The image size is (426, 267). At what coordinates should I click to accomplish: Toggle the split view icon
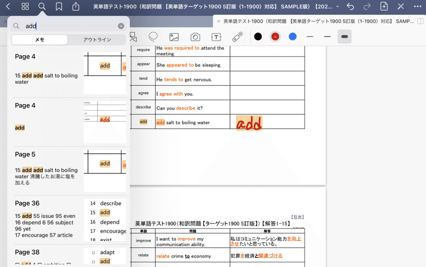click(x=420, y=21)
